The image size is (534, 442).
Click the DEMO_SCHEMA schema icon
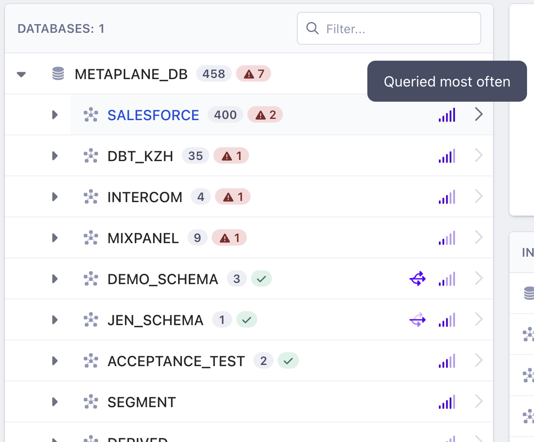pyautogui.click(x=91, y=279)
